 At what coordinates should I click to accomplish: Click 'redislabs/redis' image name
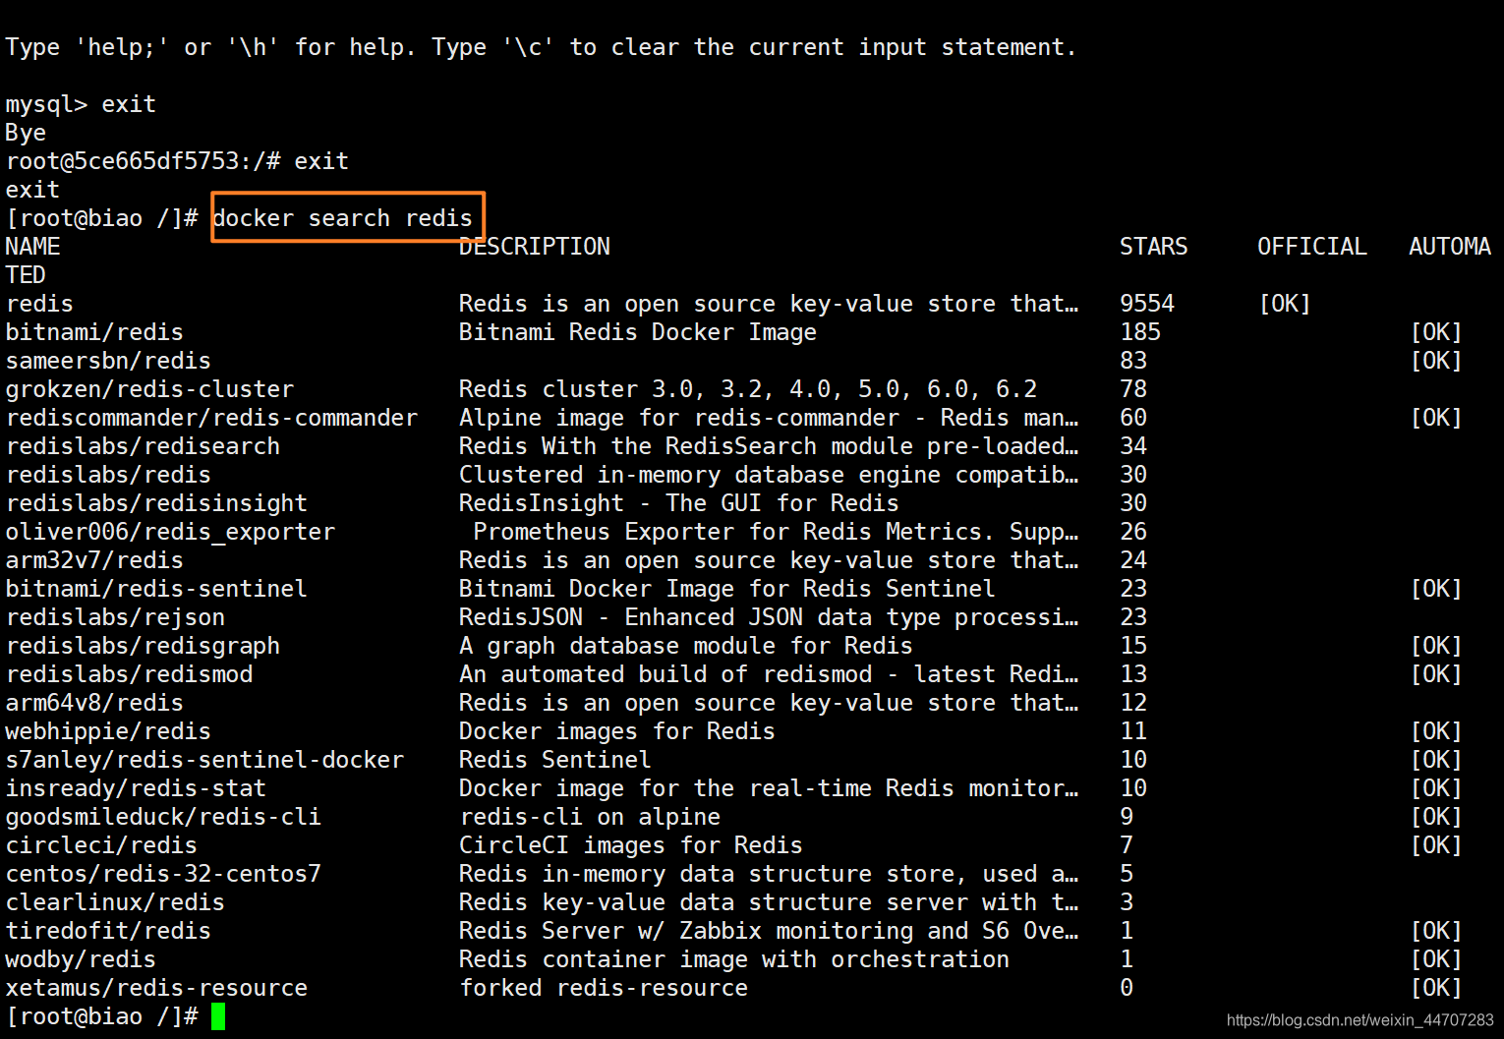(x=108, y=475)
